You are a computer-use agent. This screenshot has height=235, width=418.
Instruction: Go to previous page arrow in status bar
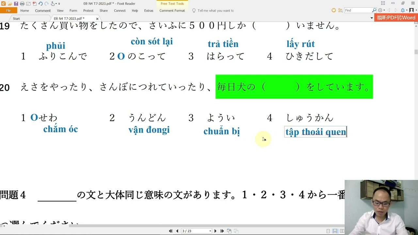pyautogui.click(x=177, y=231)
